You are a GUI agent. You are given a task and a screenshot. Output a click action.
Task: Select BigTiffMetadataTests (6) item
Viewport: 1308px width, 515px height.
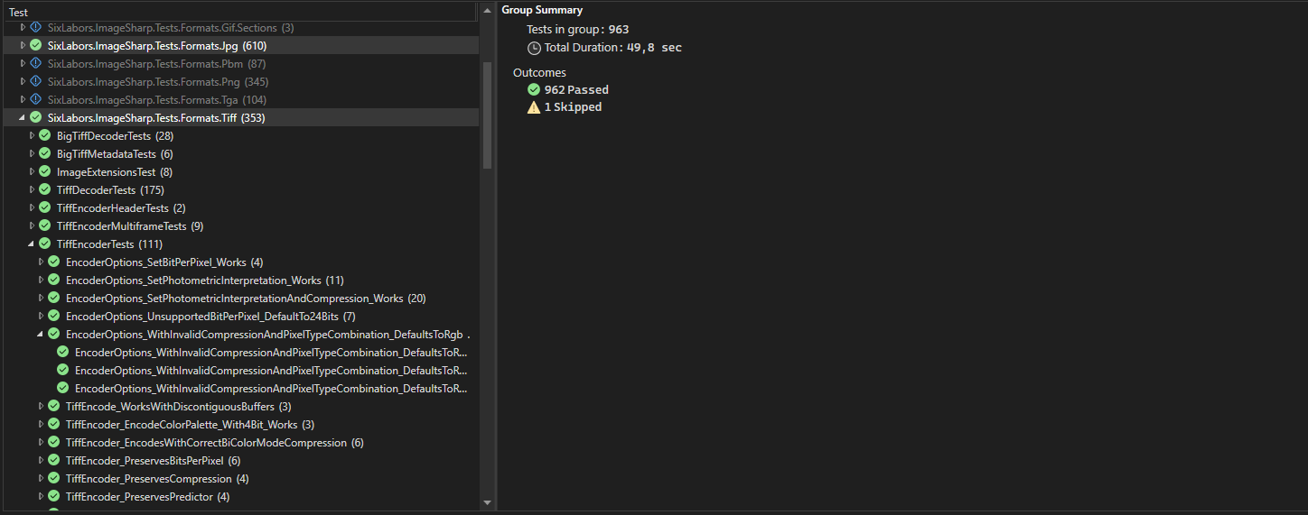coord(115,153)
